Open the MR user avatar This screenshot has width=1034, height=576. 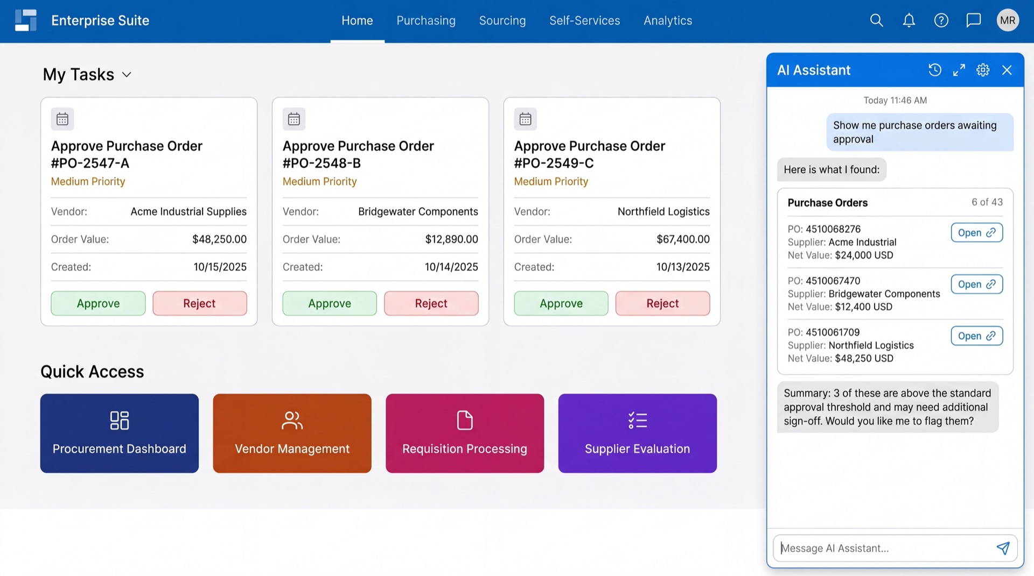coord(1007,20)
